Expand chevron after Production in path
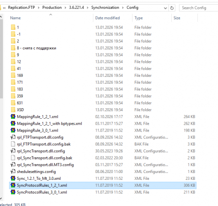 click(65, 8)
